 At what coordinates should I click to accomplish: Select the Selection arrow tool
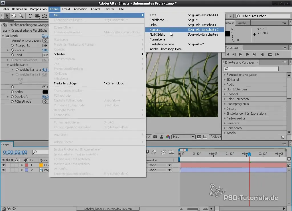[x=7, y=16]
